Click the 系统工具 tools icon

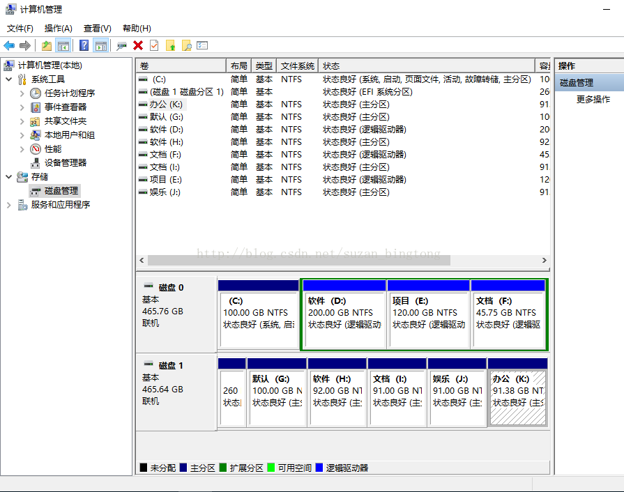click(x=22, y=79)
